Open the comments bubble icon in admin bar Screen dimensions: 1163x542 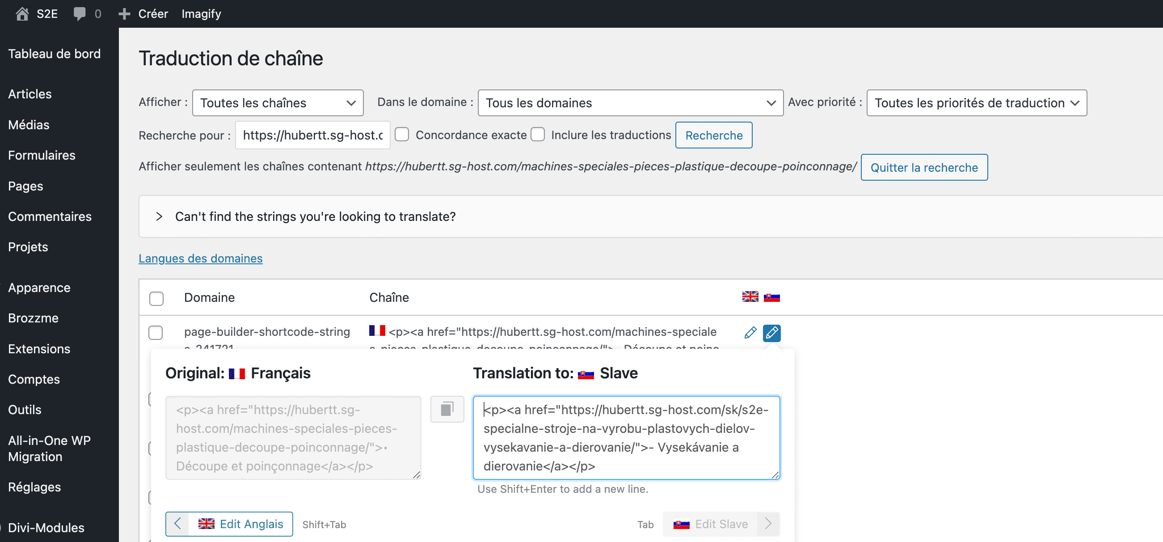pyautogui.click(x=80, y=13)
